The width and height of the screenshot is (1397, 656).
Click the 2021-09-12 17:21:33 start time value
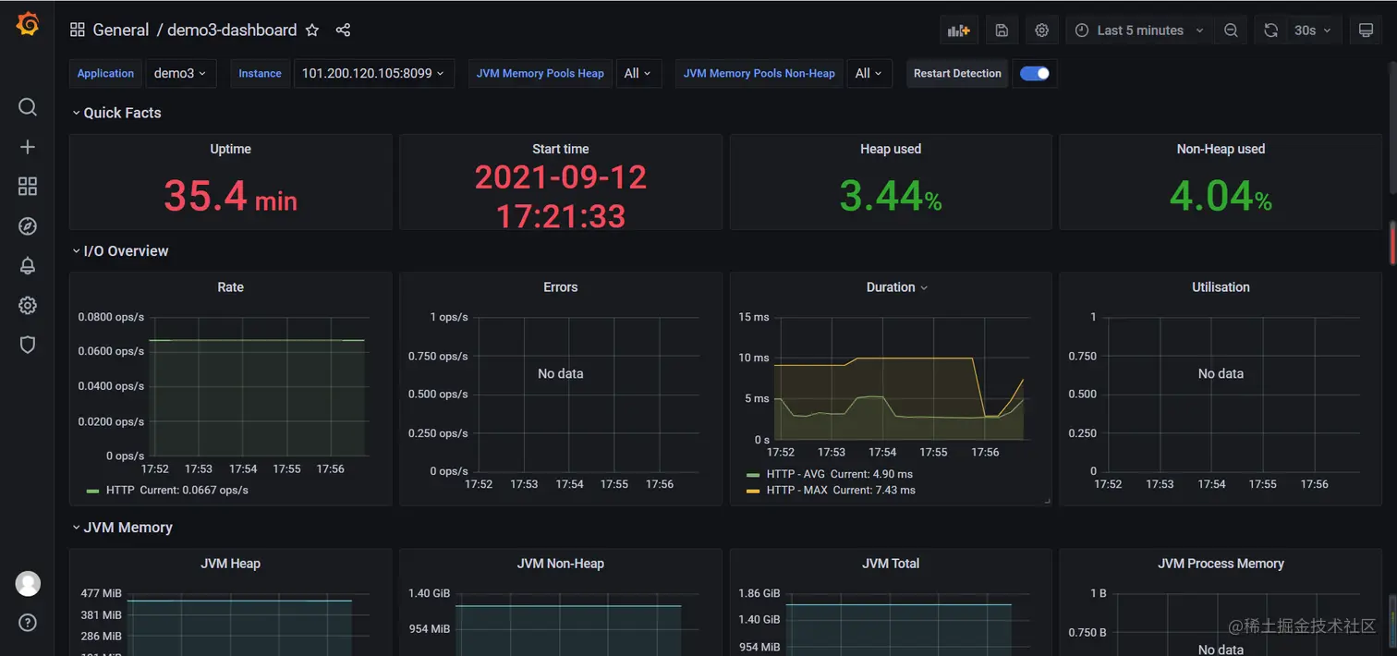[x=560, y=196]
